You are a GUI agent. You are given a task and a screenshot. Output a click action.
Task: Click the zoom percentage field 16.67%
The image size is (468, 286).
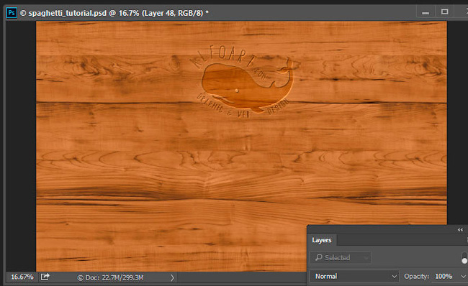pyautogui.click(x=22, y=277)
